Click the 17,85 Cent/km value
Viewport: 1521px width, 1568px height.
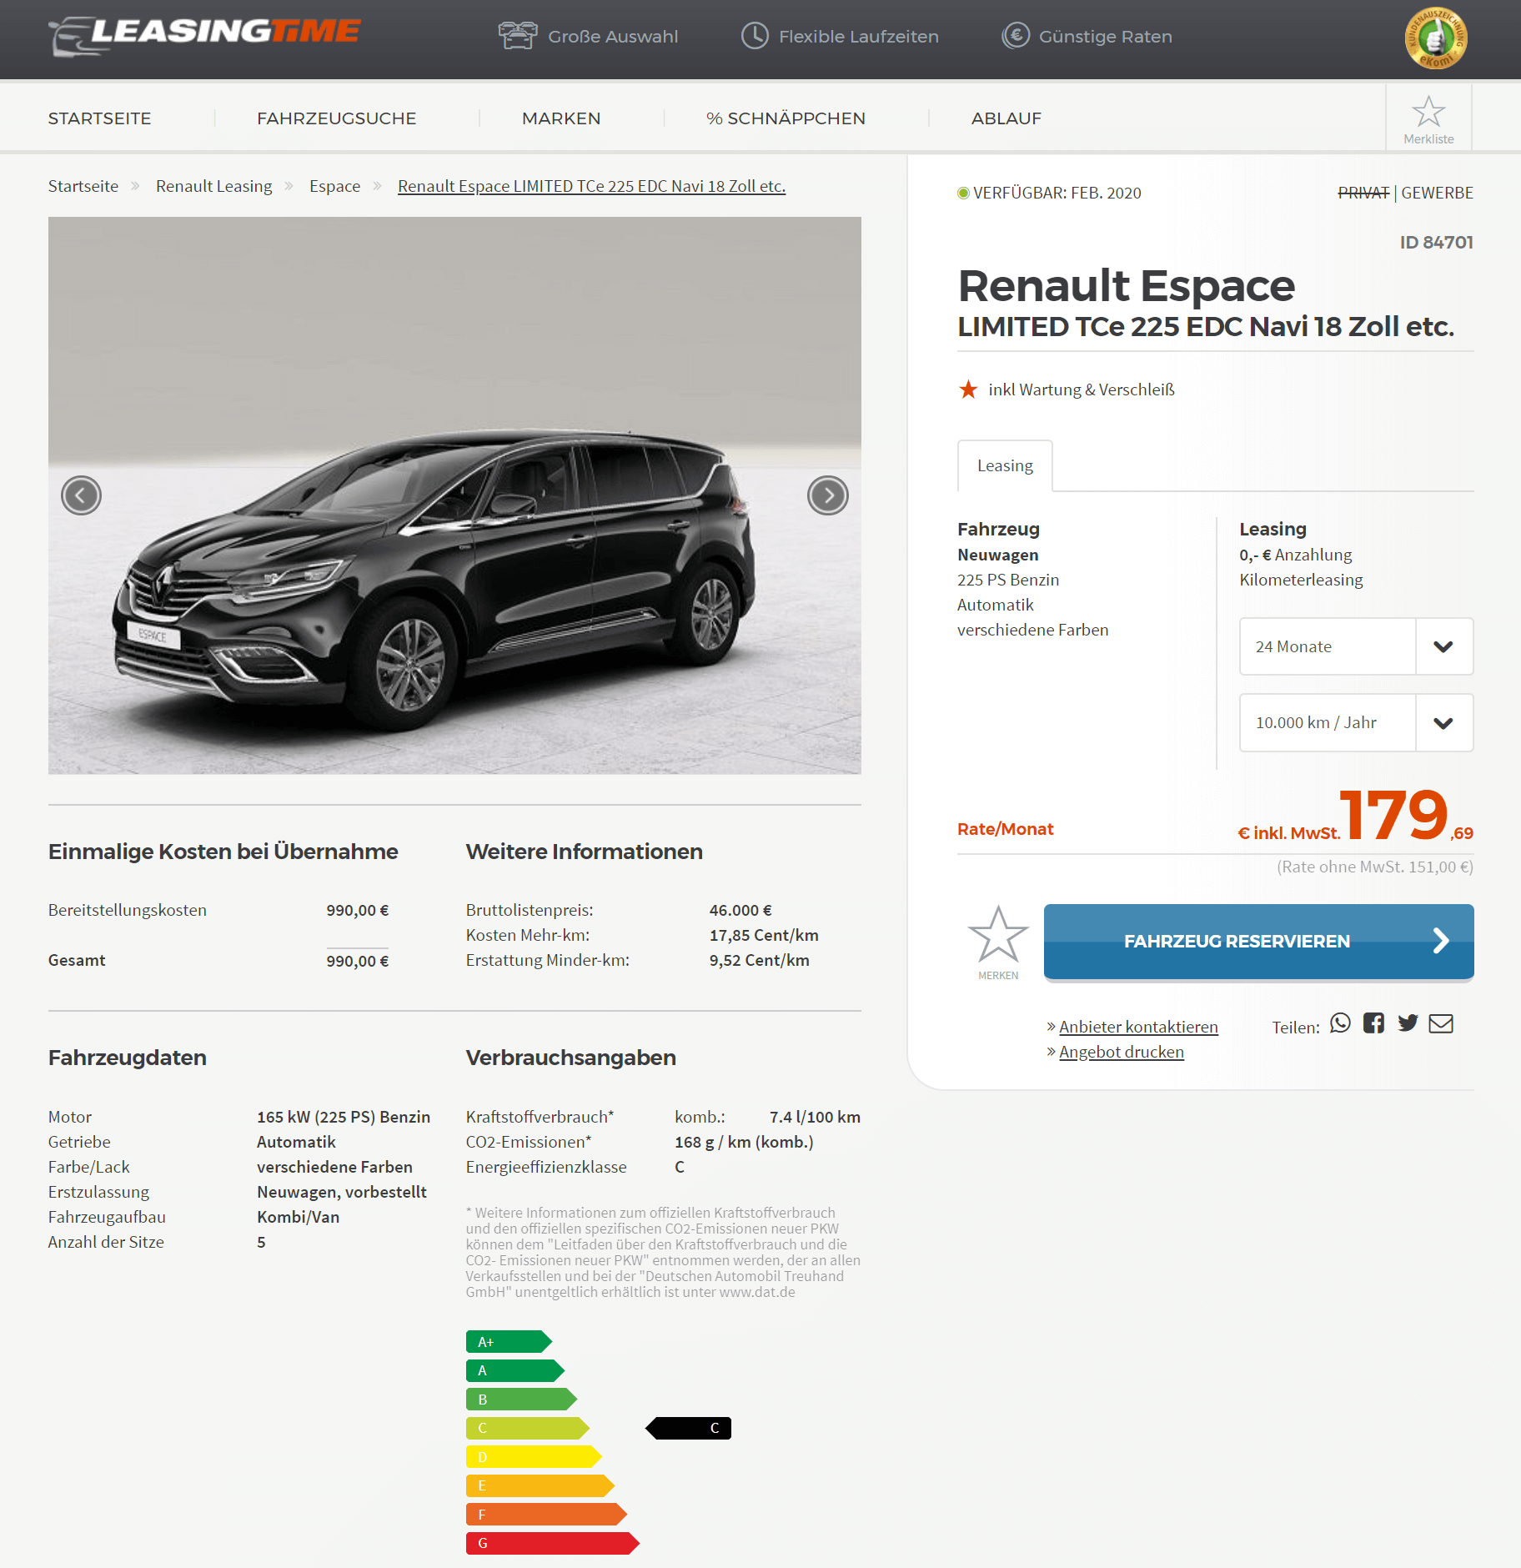764,936
